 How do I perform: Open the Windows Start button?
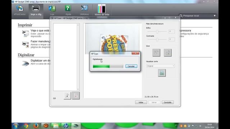tap(16, 126)
